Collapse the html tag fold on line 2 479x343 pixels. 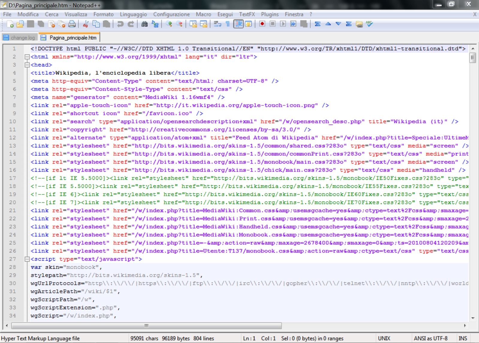point(27,57)
